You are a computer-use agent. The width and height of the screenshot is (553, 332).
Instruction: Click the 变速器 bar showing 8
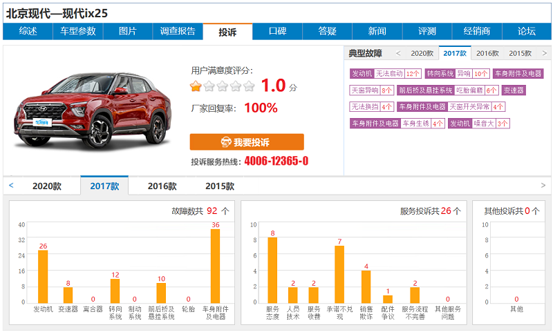(68, 295)
